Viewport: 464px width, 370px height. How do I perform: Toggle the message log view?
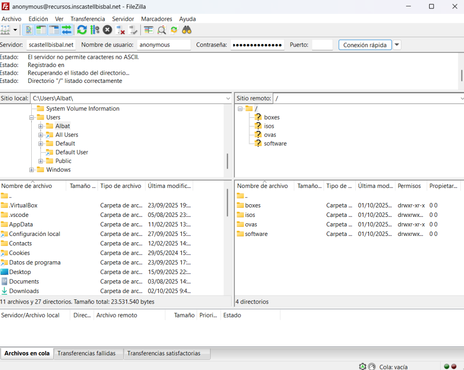pos(28,30)
